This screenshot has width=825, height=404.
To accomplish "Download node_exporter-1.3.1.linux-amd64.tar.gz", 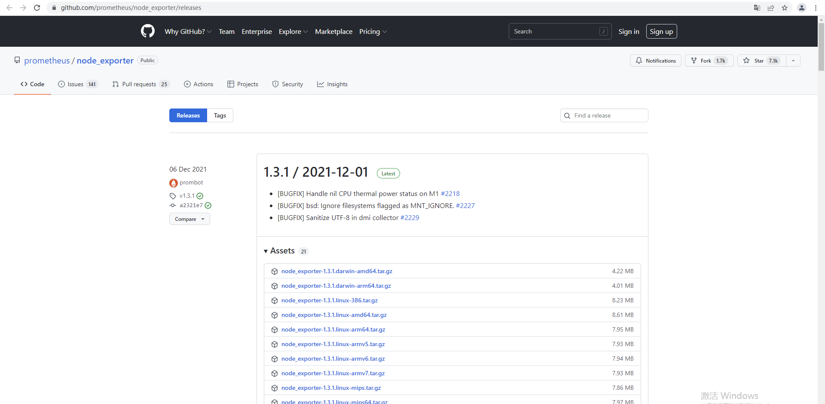I will click(334, 315).
